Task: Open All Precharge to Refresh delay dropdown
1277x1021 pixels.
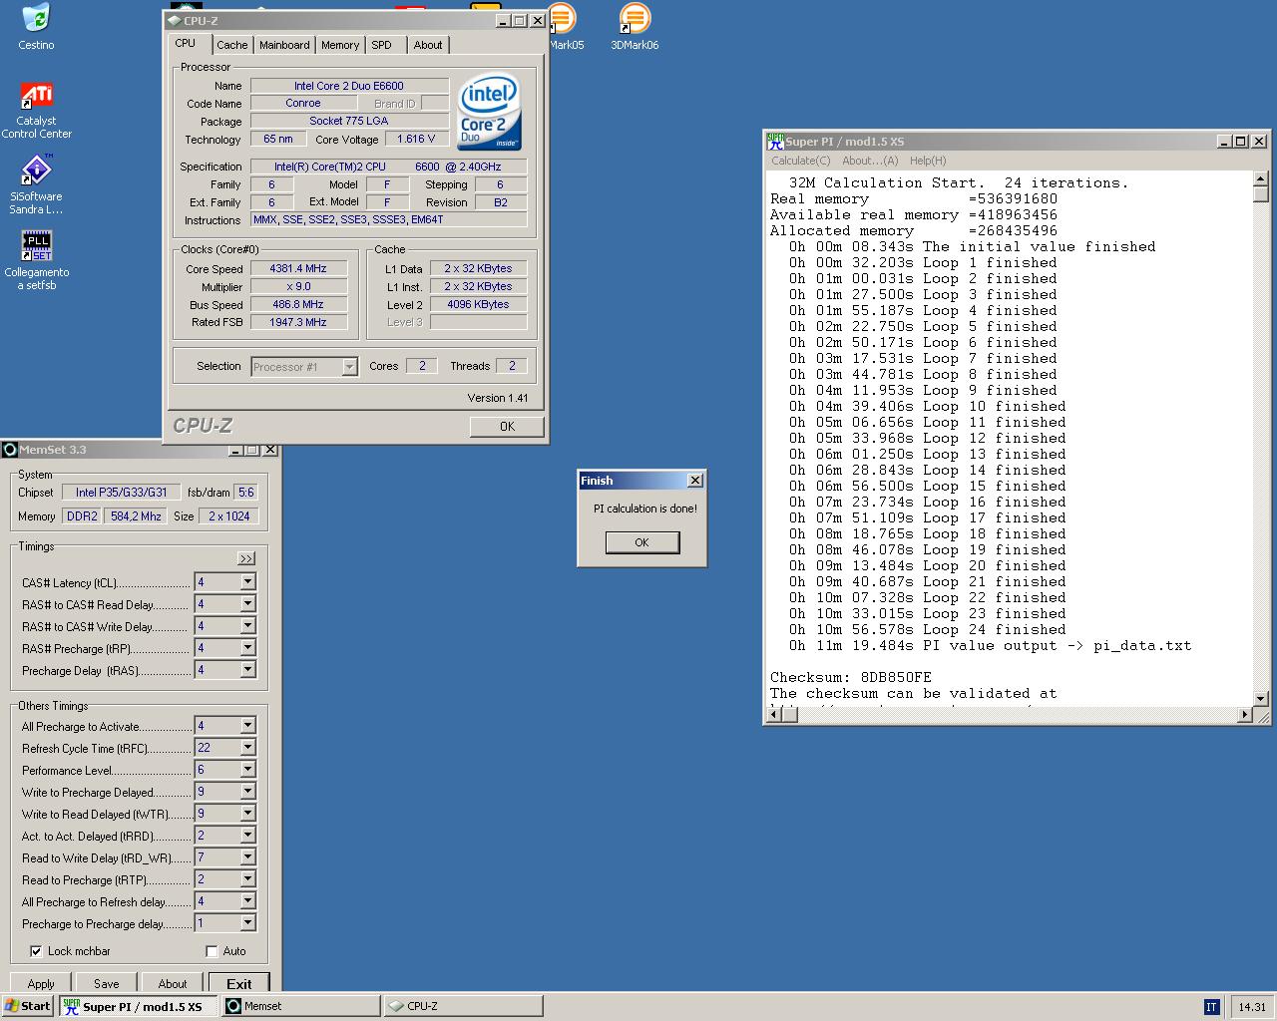Action: (x=247, y=901)
